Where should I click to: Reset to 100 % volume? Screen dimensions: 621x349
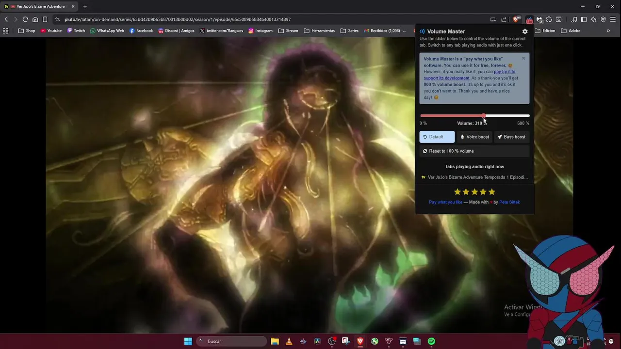point(474,151)
